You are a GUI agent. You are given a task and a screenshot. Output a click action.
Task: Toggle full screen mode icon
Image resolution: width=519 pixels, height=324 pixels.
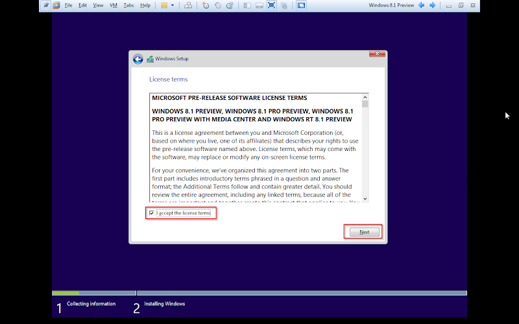271,5
